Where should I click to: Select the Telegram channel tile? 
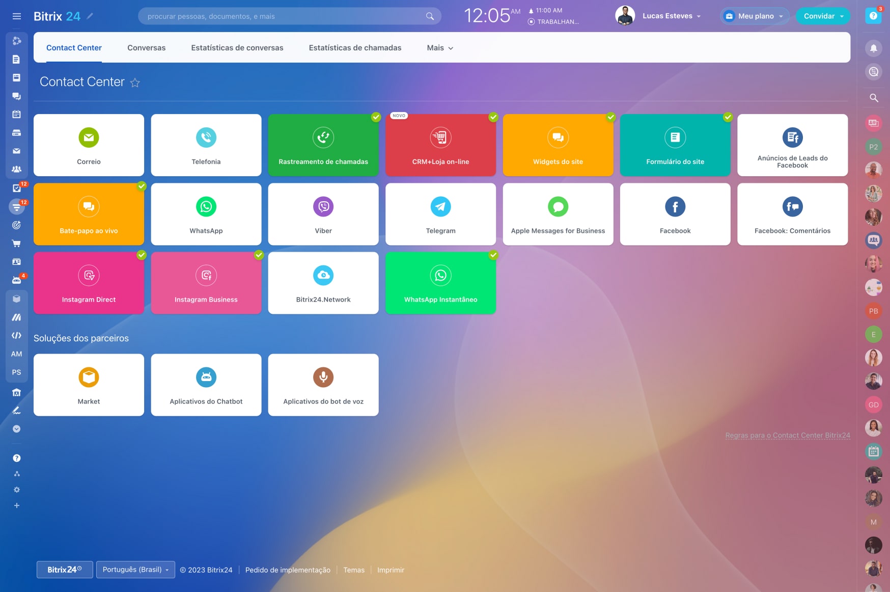(x=440, y=214)
